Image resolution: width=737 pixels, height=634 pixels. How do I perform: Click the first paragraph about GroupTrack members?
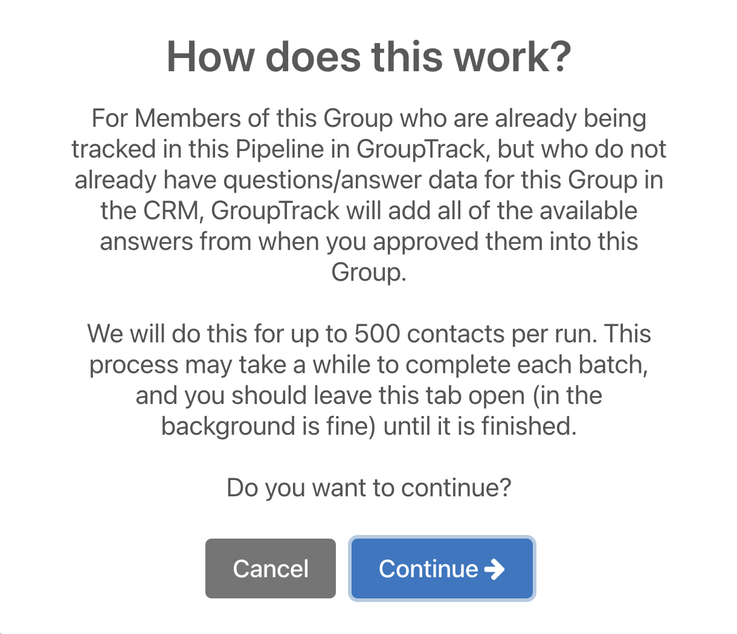tap(368, 194)
